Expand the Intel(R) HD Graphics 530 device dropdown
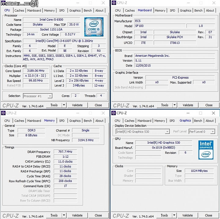Screen dimensions: 220x219 click(x=167, y=132)
